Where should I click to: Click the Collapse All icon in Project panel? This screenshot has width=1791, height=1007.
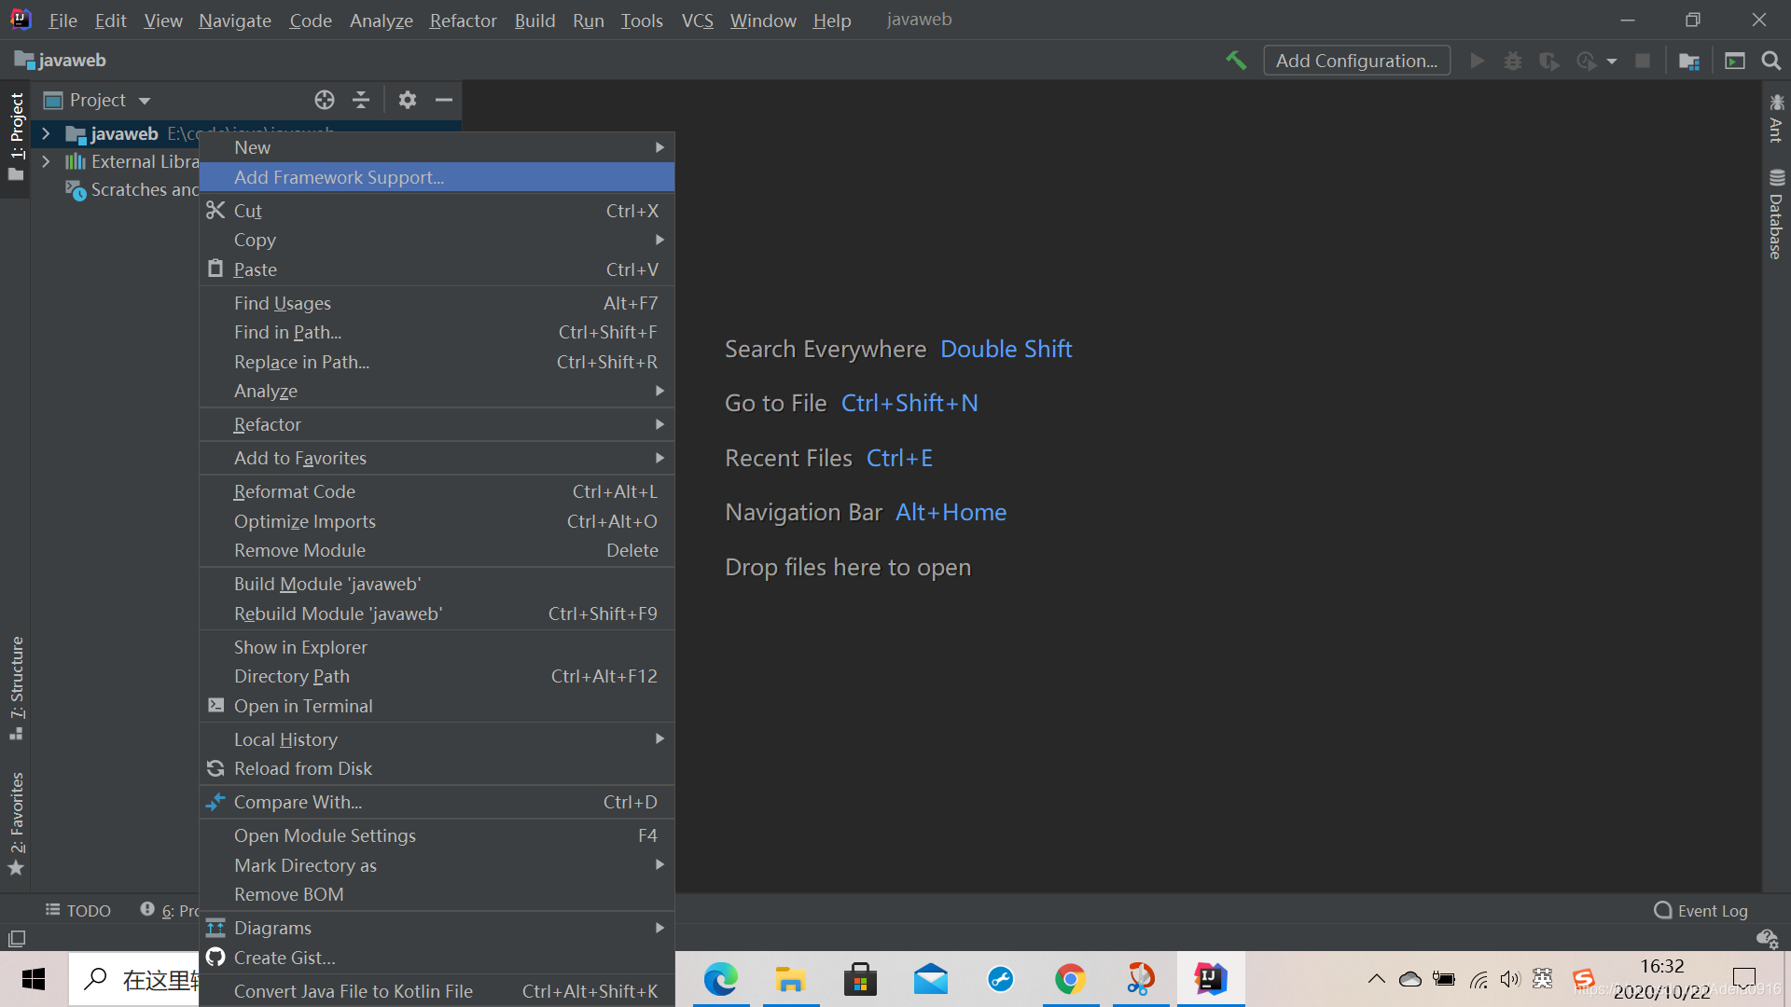(361, 100)
